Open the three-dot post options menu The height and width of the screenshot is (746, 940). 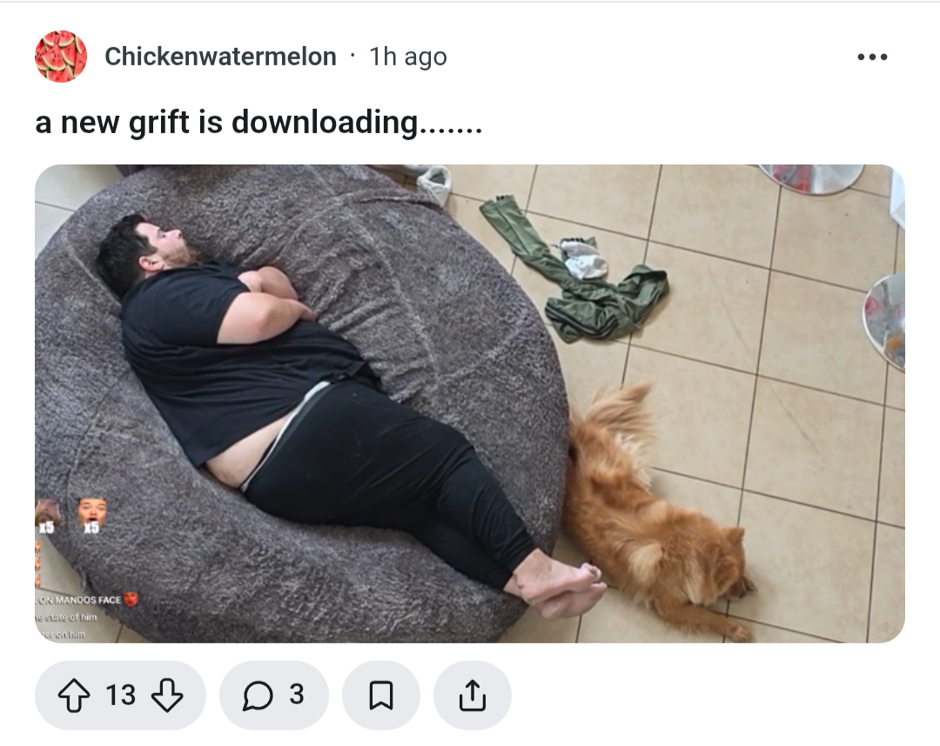[x=872, y=57]
